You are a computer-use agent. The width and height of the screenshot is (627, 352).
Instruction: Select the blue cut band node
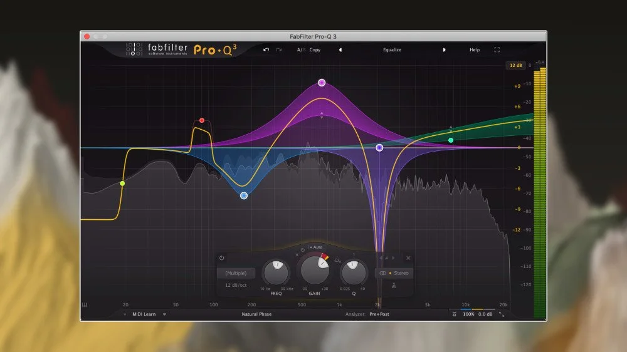[x=244, y=196]
